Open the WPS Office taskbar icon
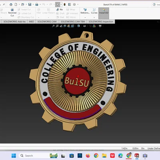The height and width of the screenshot is (160, 160). click(112, 156)
